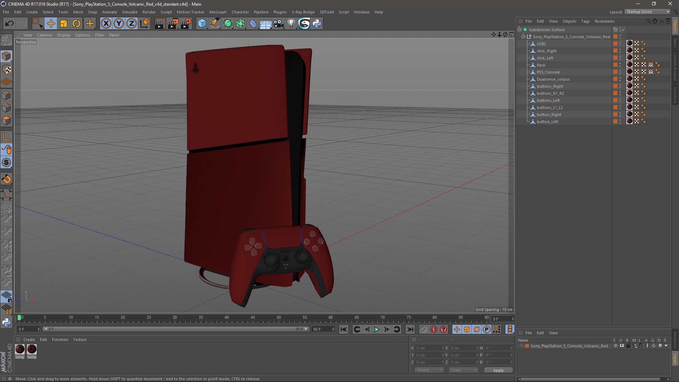Viewport: 679px width, 382px height.
Task: Go to start of animation
Action: 343,329
